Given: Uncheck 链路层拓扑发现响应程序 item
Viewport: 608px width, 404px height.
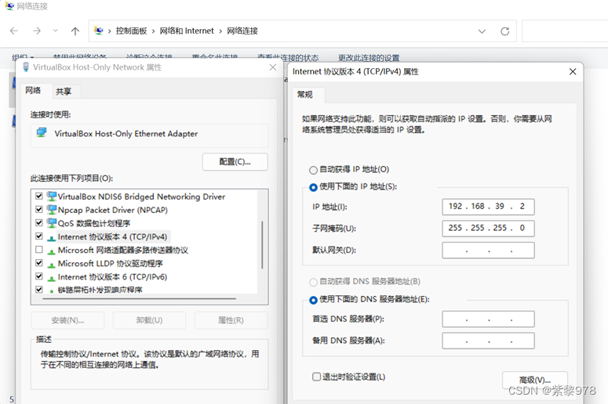Looking at the screenshot, I should (39, 290).
